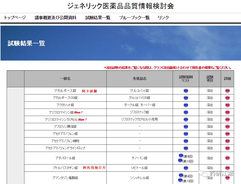Click the red 阿托伐他汀片 annotation label

pyautogui.click(x=94, y=168)
